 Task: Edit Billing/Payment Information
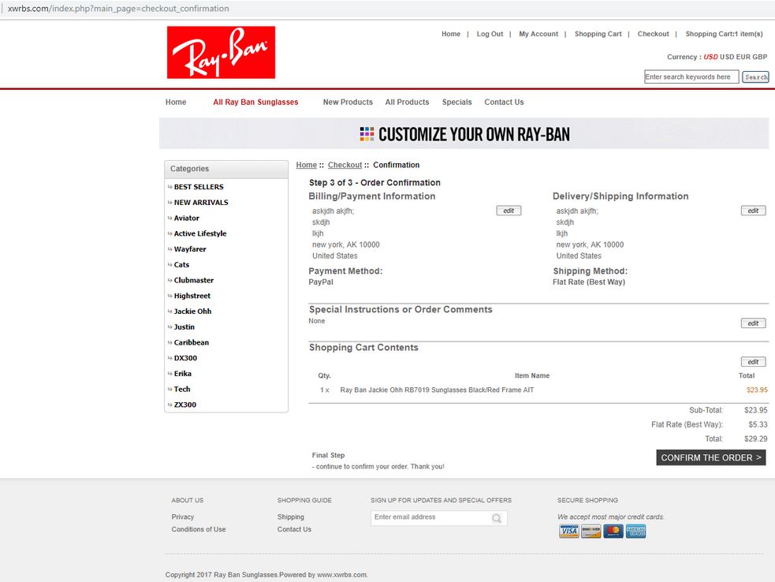509,211
